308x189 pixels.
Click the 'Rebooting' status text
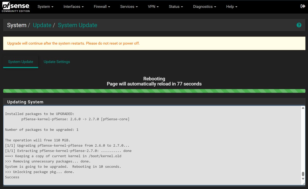(x=154, y=79)
